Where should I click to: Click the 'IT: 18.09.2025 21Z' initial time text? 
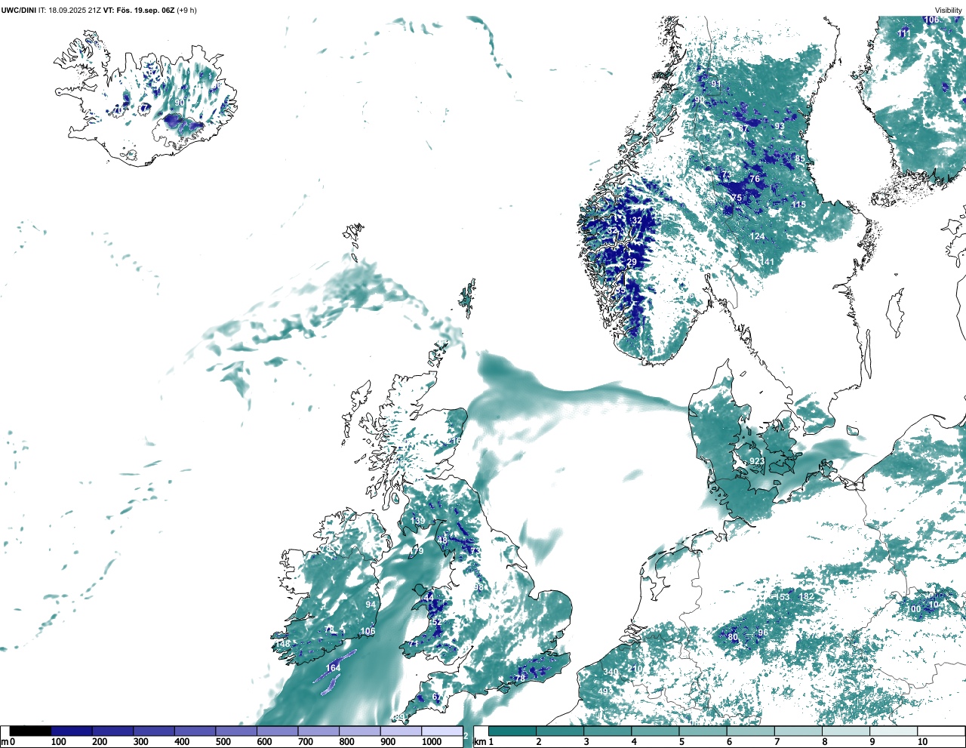pos(69,11)
